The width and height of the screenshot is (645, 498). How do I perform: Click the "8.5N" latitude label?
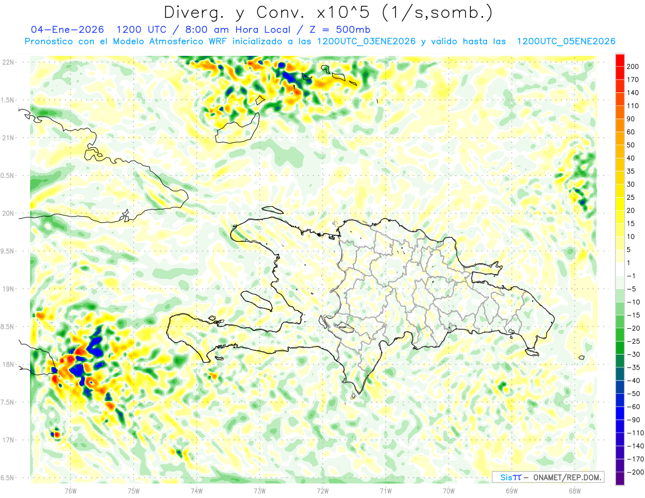click(x=8, y=327)
